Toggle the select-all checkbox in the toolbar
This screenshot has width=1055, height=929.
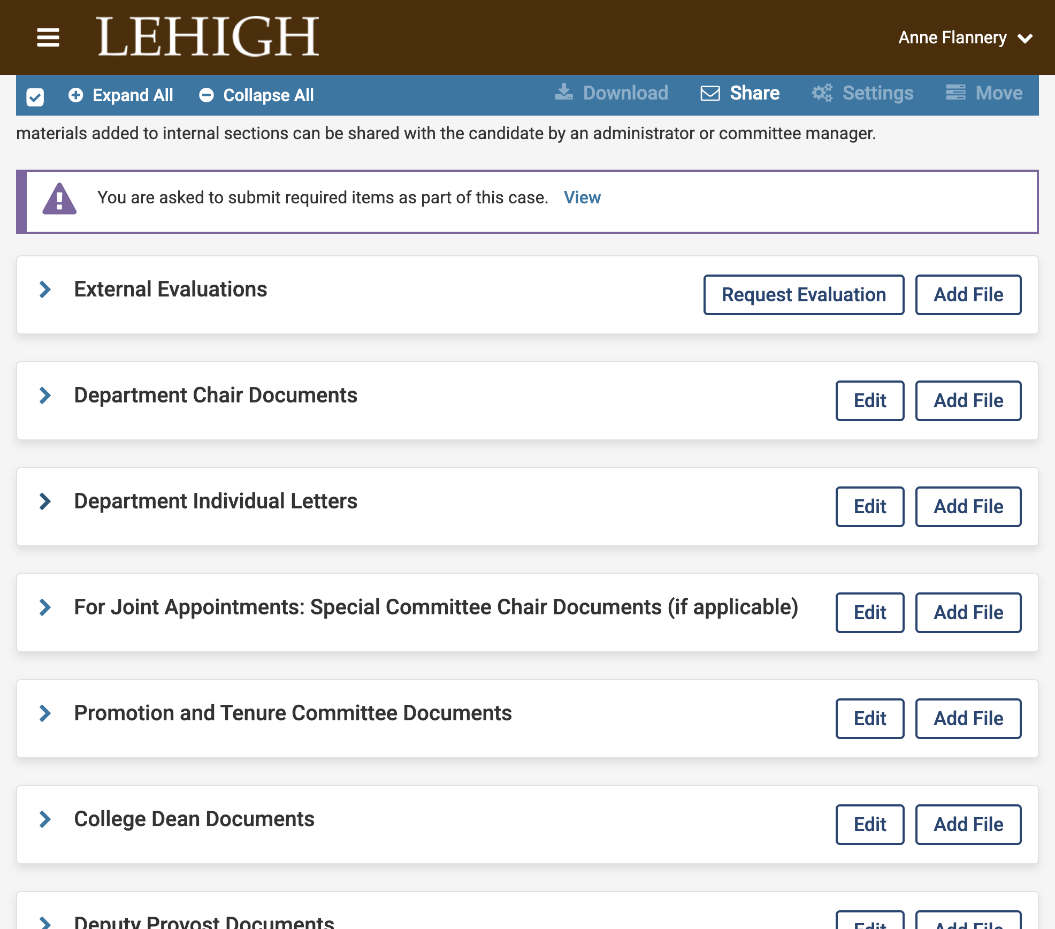coord(35,97)
